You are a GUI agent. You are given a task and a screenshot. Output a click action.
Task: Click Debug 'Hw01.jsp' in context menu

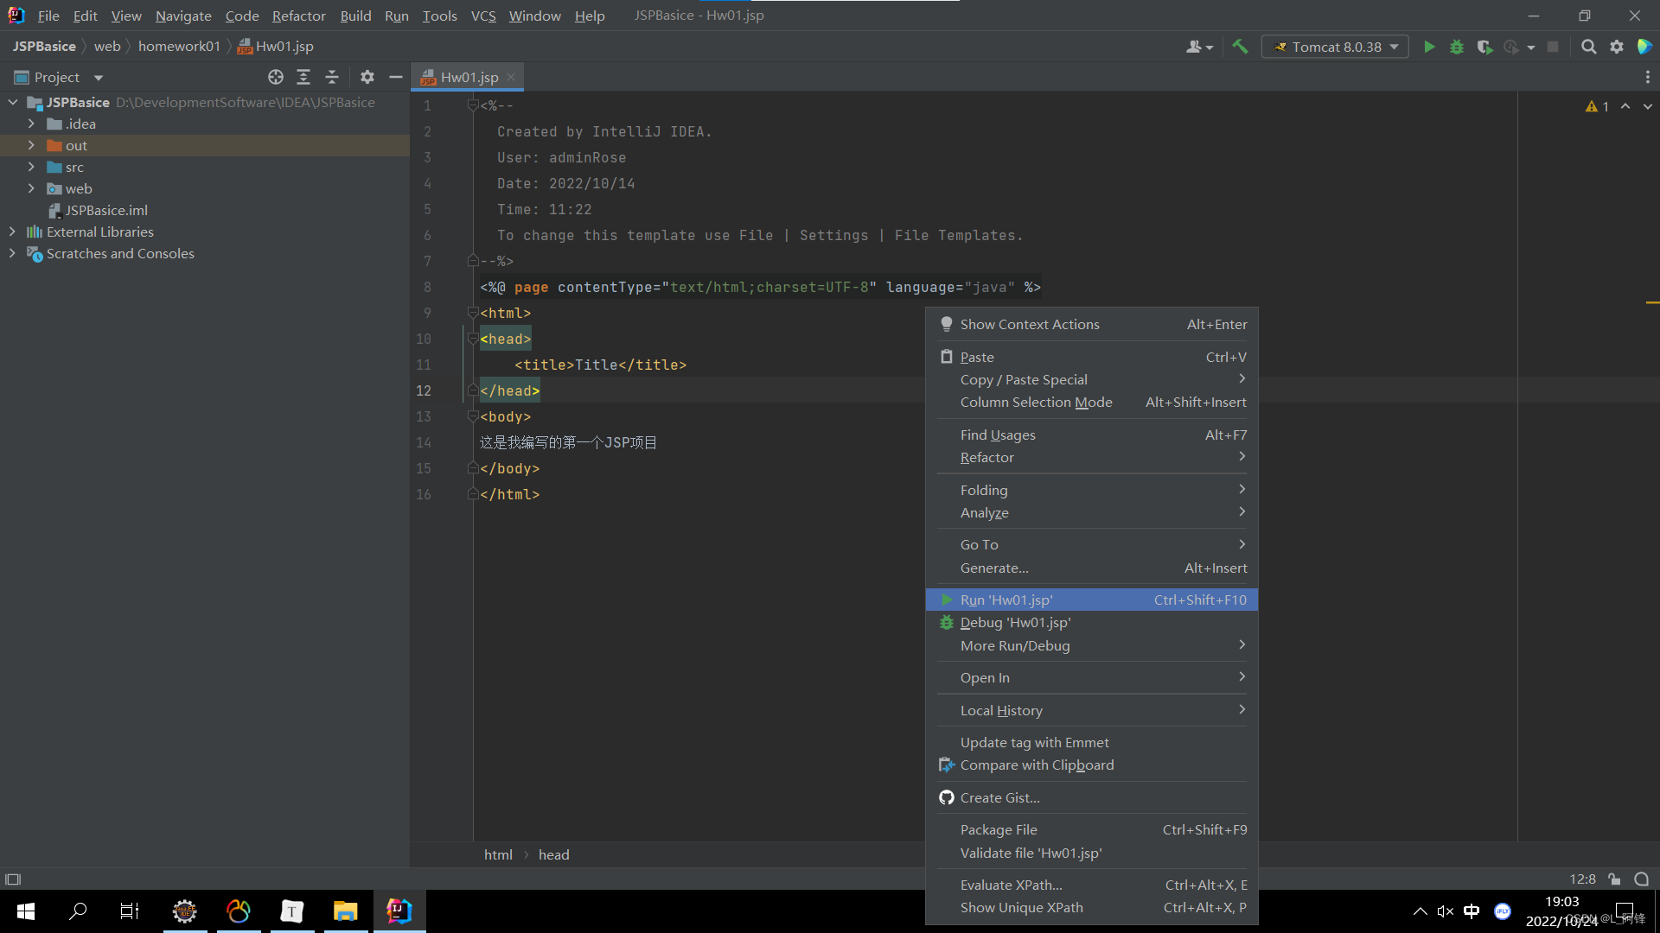(1015, 623)
